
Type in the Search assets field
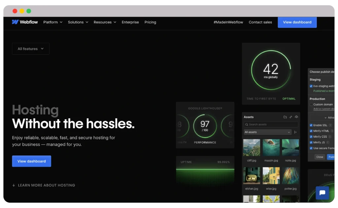click(x=271, y=125)
